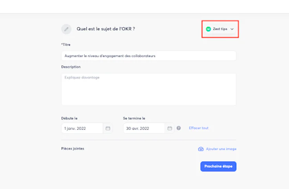Click the 'Ajouter une image' link
Image resolution: width=289 pixels, height=189 pixels.
(221, 149)
